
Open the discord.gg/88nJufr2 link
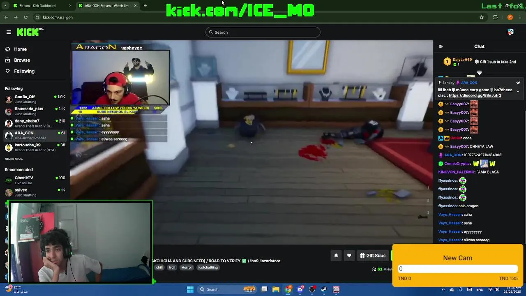click(x=475, y=96)
